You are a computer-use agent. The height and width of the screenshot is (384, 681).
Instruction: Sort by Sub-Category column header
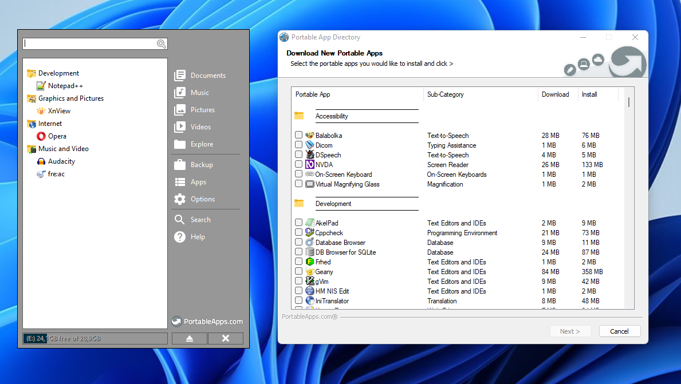pos(445,94)
